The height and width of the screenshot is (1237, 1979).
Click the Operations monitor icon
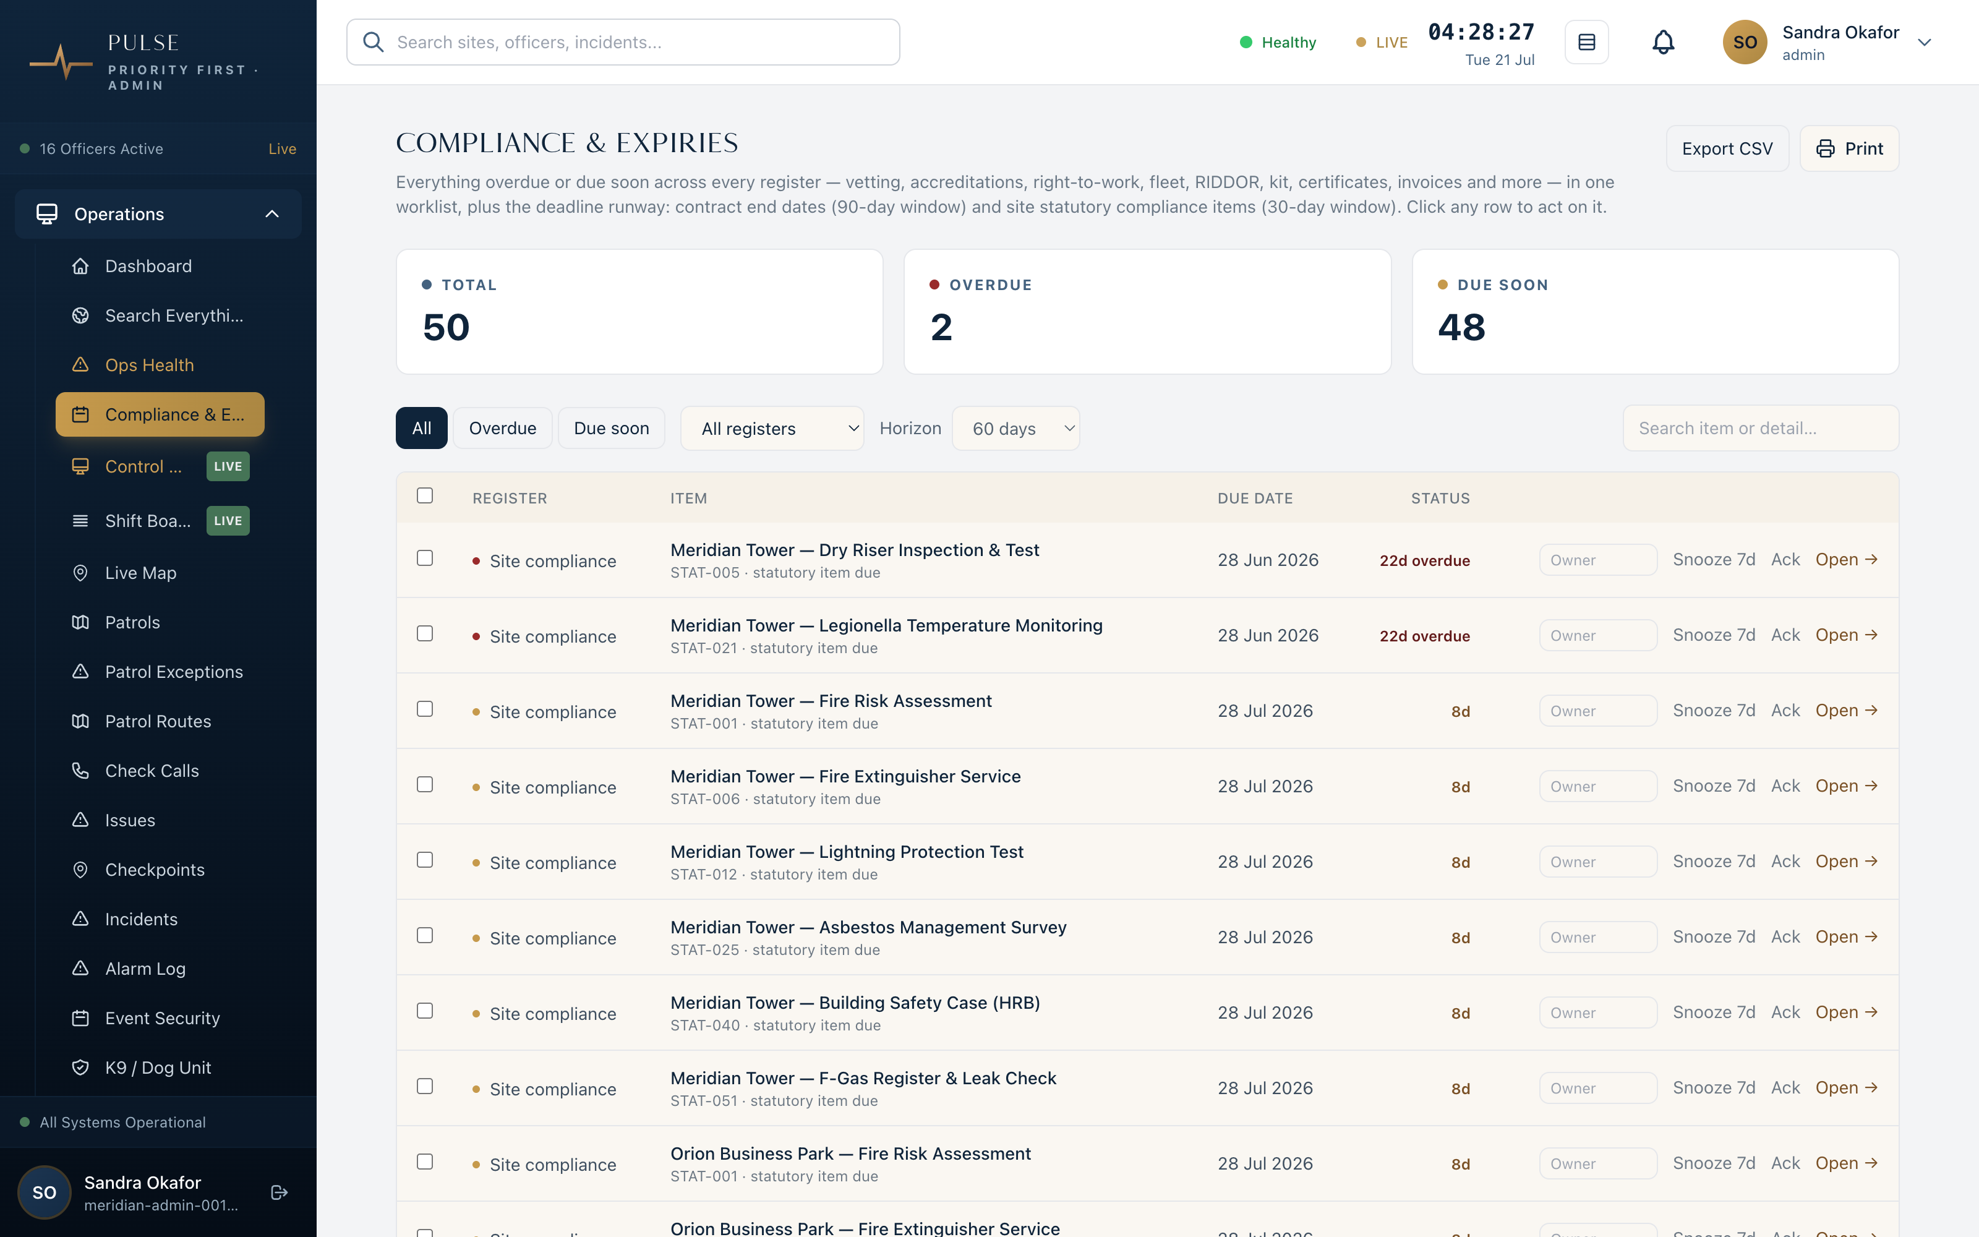click(x=46, y=213)
